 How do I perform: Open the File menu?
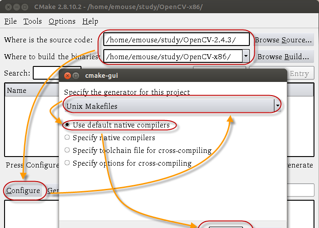tap(10, 21)
